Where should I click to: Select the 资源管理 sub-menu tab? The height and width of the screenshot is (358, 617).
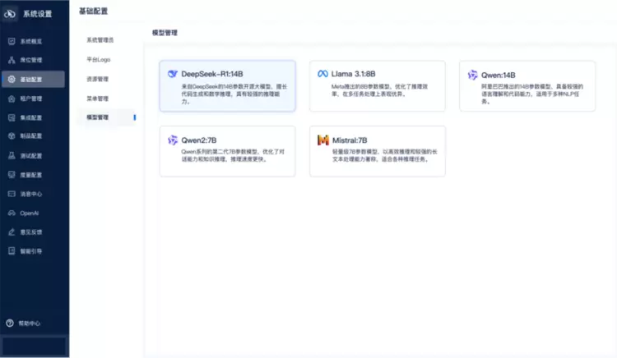click(97, 79)
